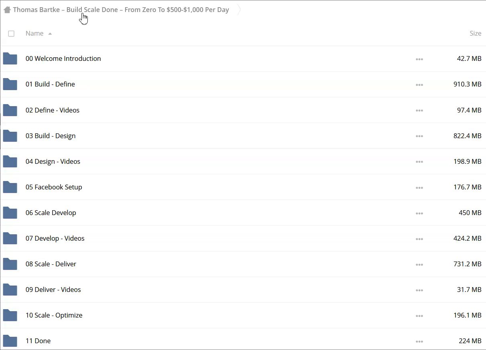Click the home icon in breadcrumb
Screen dimensions: 486x350
click(x=7, y=10)
